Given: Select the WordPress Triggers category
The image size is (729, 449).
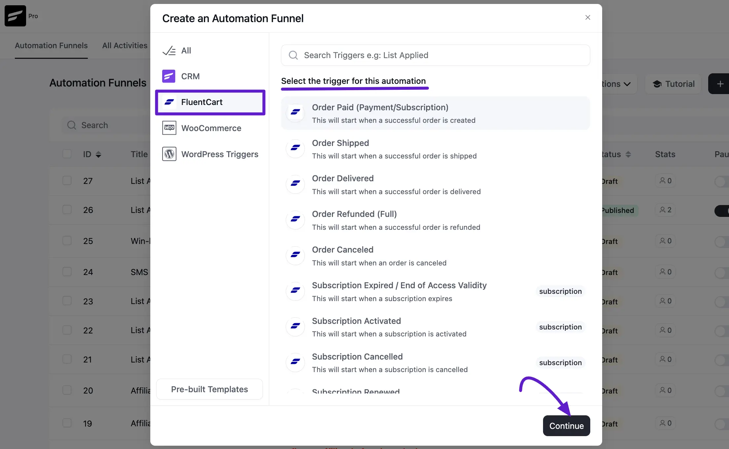Looking at the screenshot, I should [210, 154].
